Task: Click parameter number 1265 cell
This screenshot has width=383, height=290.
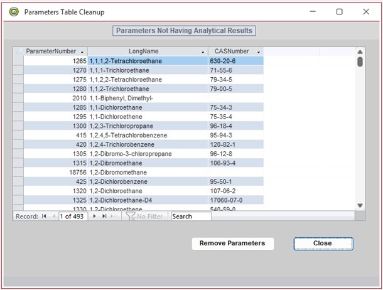Action: pyautogui.click(x=55, y=61)
